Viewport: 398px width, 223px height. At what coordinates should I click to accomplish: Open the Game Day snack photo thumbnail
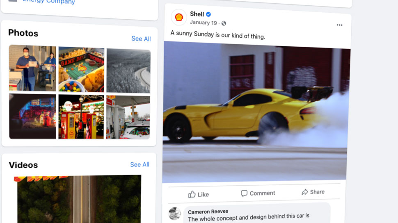[81, 69]
